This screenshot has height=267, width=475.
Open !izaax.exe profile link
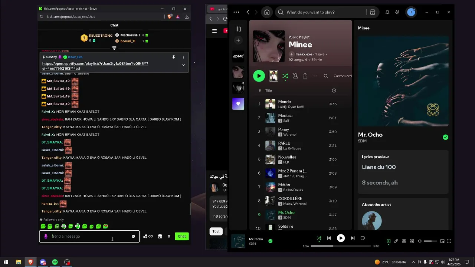pyautogui.click(x=304, y=54)
